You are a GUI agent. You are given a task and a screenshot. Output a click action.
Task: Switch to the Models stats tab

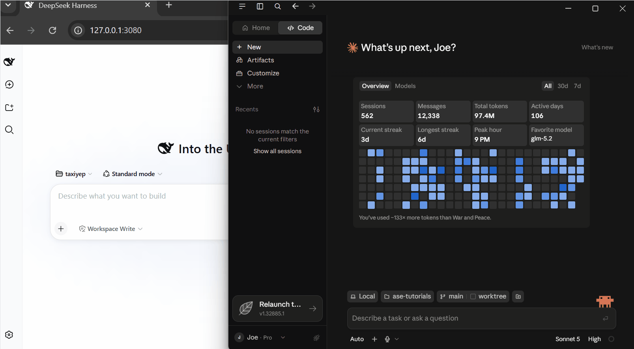[405, 86]
